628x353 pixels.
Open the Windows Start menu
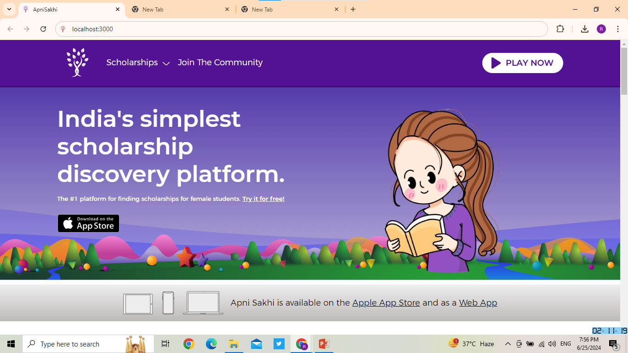(x=11, y=344)
